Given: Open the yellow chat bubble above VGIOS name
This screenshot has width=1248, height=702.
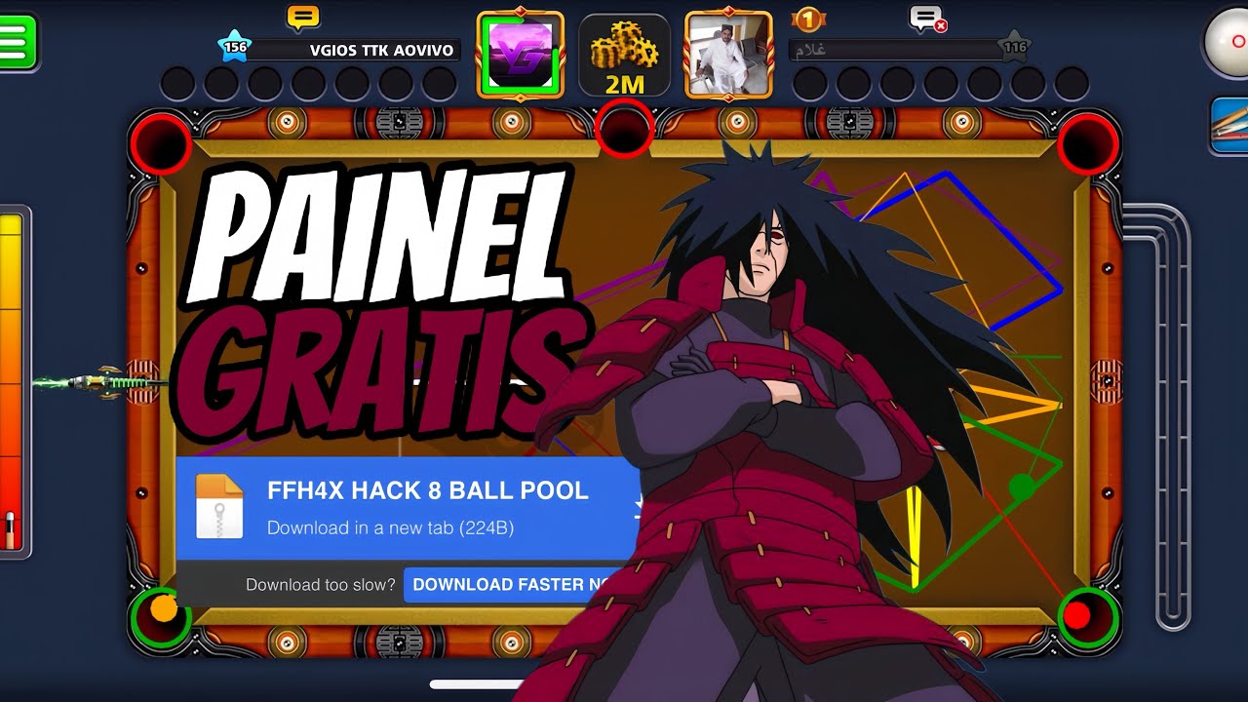Looking at the screenshot, I should pyautogui.click(x=303, y=18).
